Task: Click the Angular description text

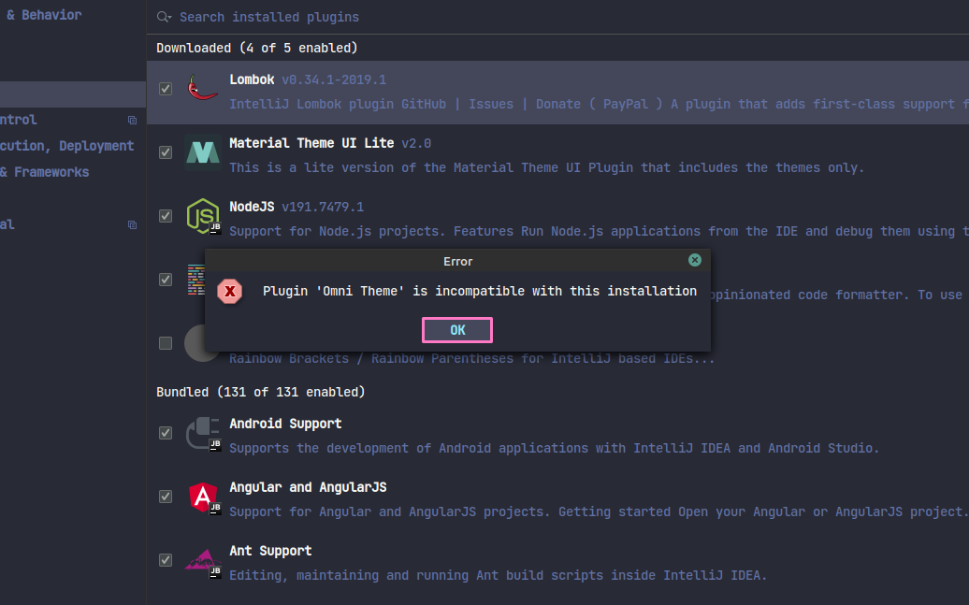Action: [599, 512]
